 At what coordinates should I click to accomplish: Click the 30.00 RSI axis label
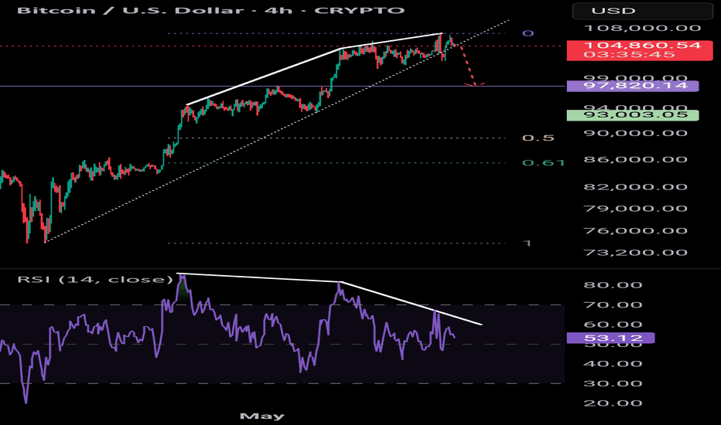pos(613,383)
